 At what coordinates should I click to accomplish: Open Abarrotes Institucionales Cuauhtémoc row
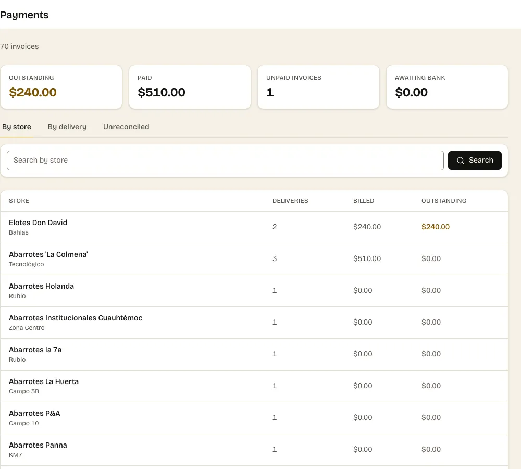point(254,323)
